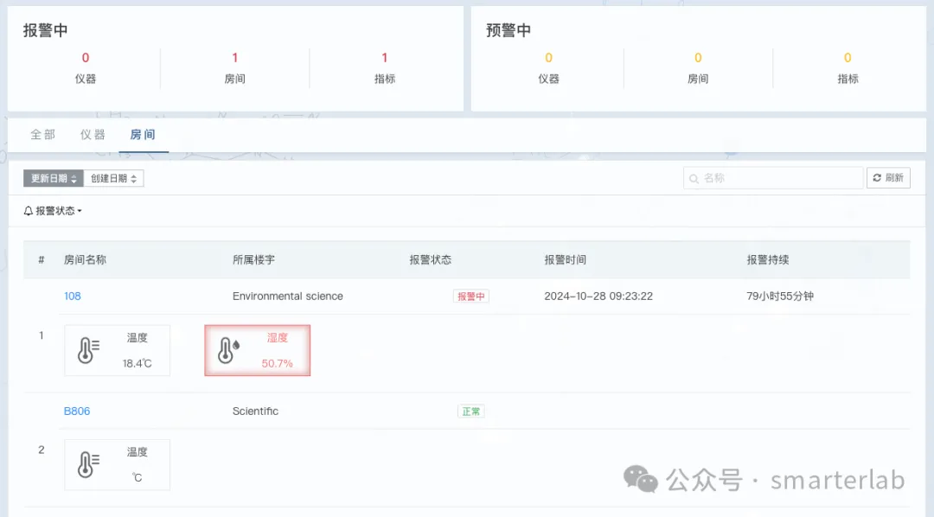Sort by 更新日期
934x517 pixels.
pos(54,178)
